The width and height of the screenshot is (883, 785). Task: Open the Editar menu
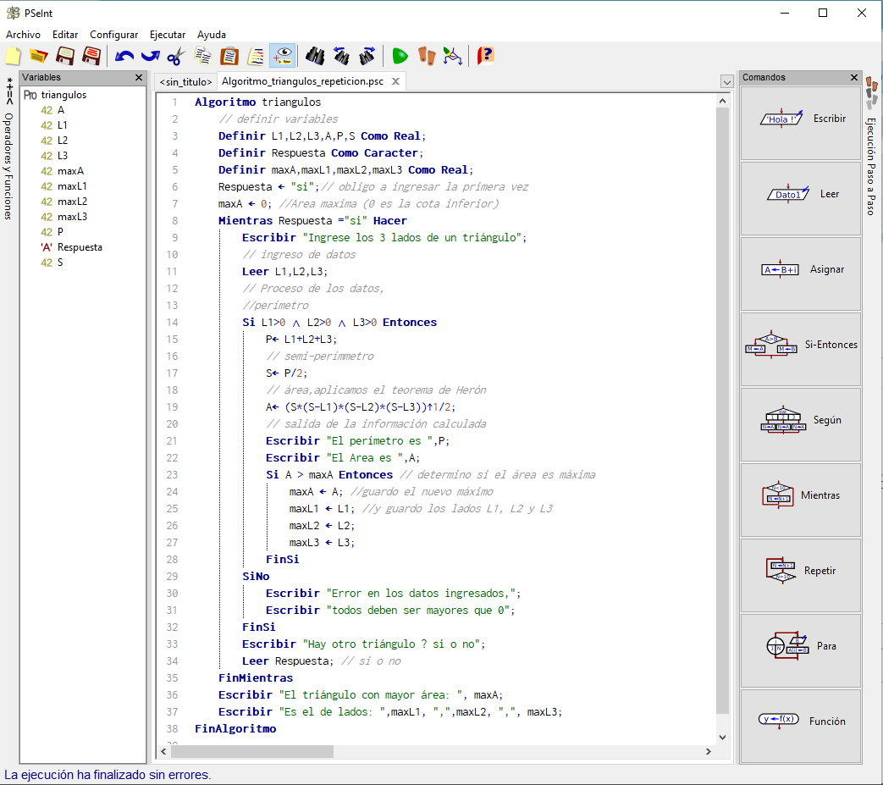pos(64,35)
